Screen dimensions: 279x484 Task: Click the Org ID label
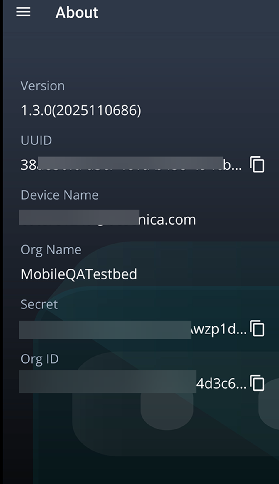pyautogui.click(x=40, y=359)
